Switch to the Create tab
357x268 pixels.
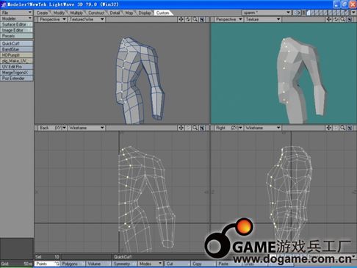point(43,12)
